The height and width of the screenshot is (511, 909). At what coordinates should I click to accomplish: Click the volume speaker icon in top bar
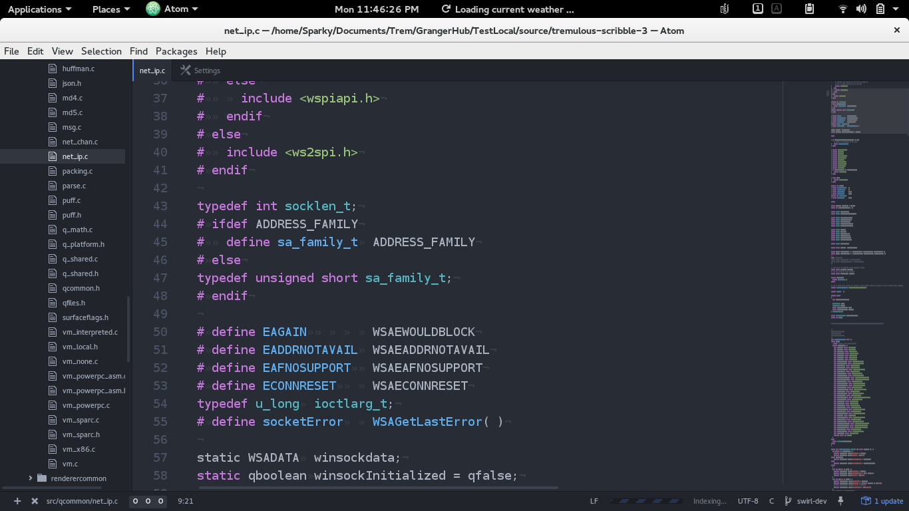click(861, 9)
